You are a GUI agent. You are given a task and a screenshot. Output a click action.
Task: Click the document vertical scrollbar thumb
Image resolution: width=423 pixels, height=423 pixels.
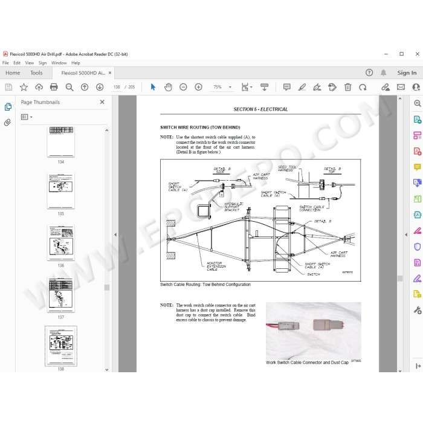coord(400,278)
